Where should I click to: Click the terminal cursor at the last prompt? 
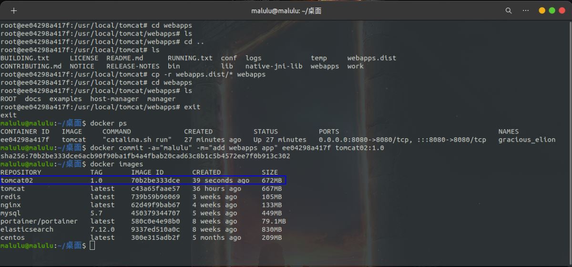pos(92,245)
